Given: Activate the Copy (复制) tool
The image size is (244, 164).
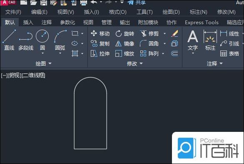Looking at the screenshot, I should [x=100, y=44].
